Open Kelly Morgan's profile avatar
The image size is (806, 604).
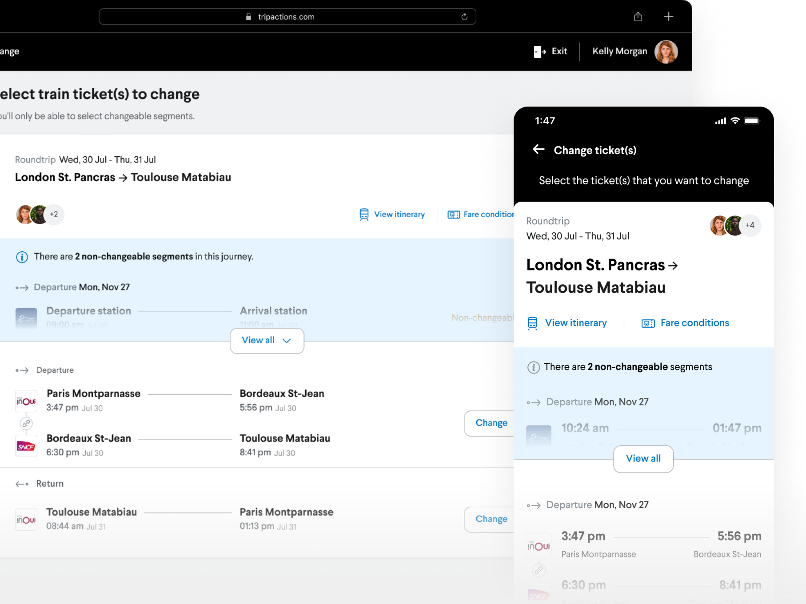666,52
